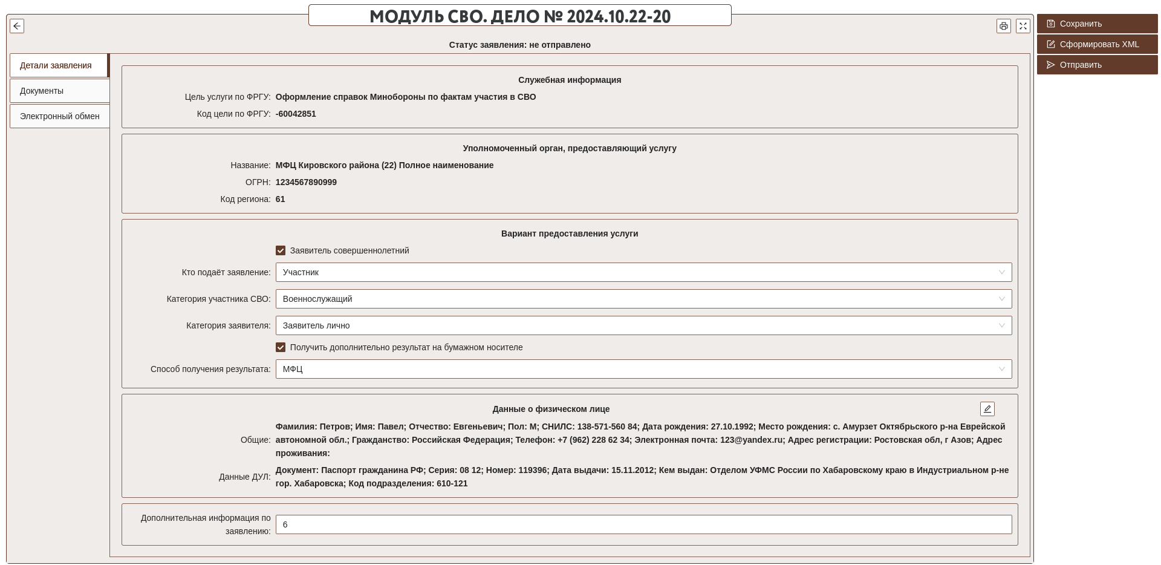Screen dimensions: 1161x565
Task: Uncheck the Заявитель совершеннолетний checkbox
Action: click(281, 250)
